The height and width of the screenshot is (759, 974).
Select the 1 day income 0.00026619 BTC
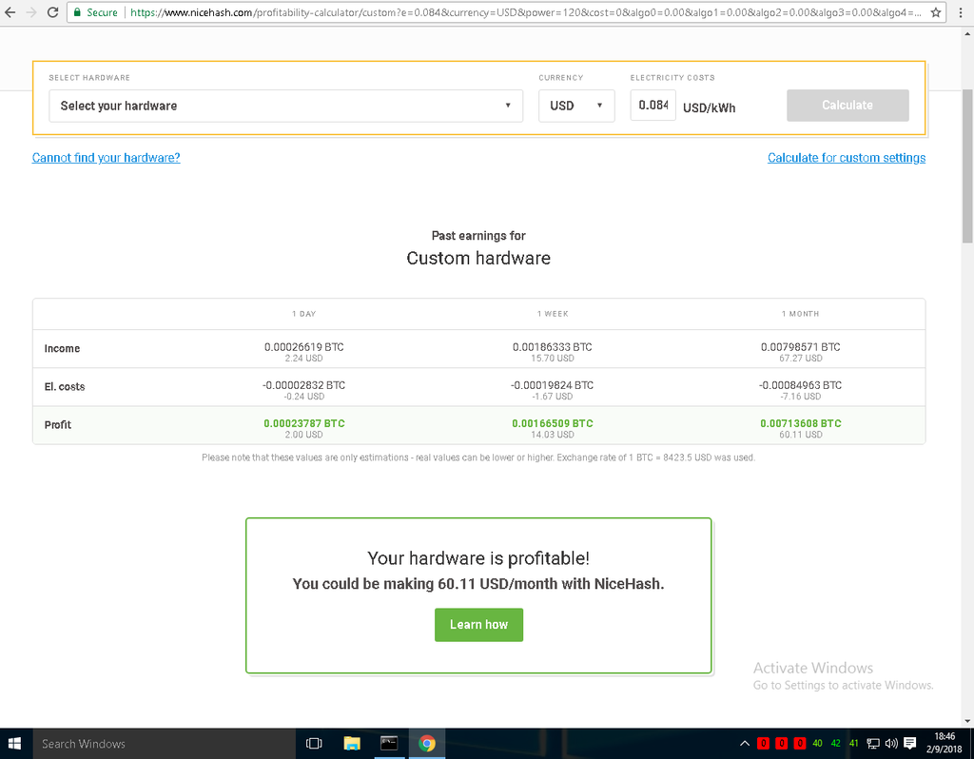303,347
